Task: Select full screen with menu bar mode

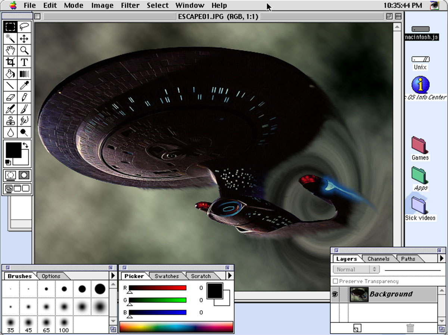Action: point(18,188)
